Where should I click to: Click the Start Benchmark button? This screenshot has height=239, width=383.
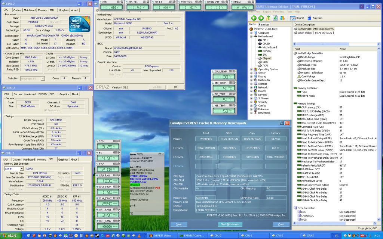(230, 224)
